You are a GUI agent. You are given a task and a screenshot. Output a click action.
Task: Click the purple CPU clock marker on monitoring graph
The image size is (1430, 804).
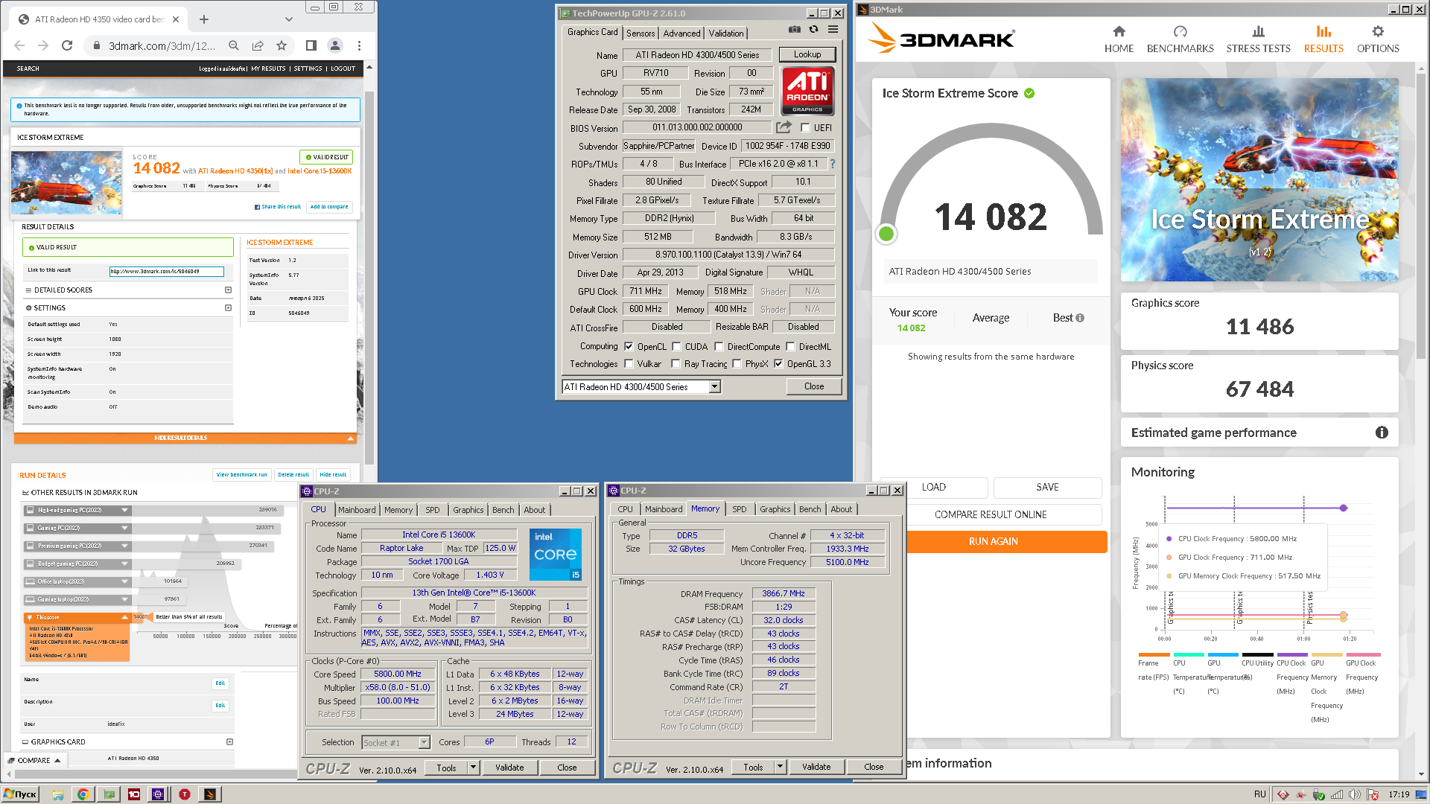[x=1344, y=508]
